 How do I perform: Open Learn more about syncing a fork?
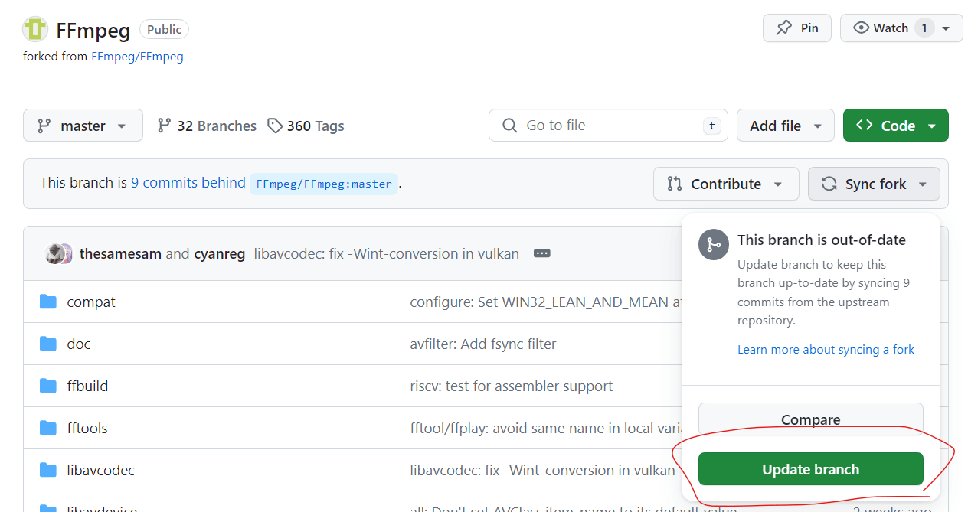[x=826, y=349]
